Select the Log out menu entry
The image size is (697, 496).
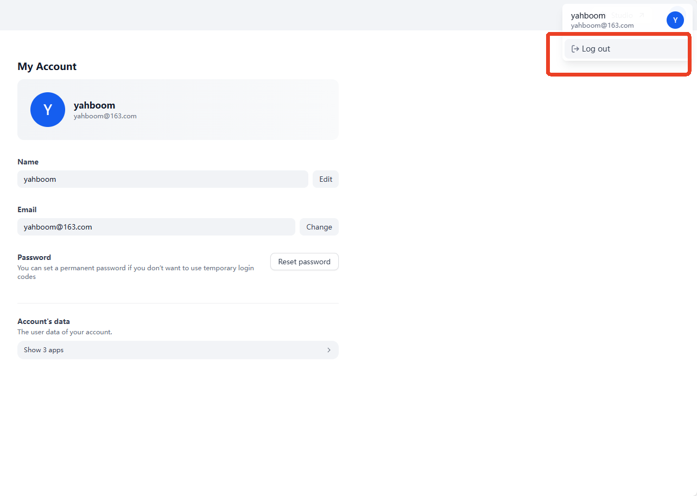click(626, 49)
